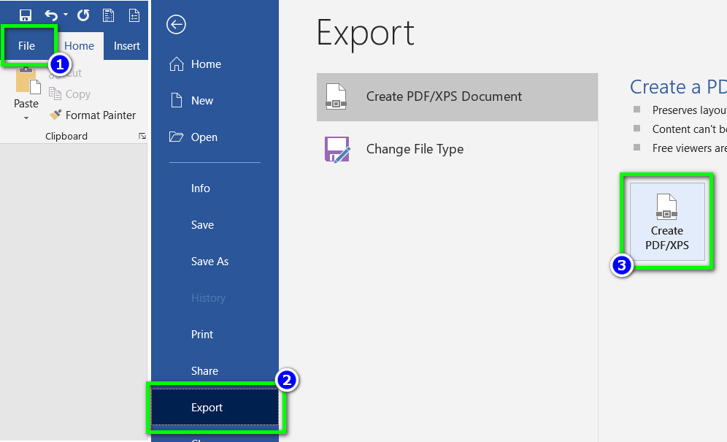
Task: Click the list document icon after the Redo group
Action: (134, 15)
